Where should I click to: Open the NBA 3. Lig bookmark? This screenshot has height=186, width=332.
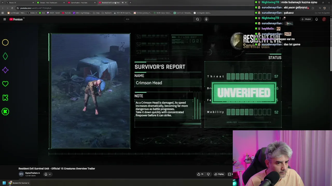[x=82, y=13]
